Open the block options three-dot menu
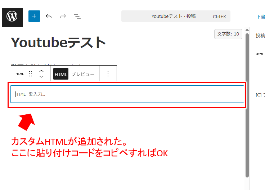The image size is (265, 190). point(108,74)
